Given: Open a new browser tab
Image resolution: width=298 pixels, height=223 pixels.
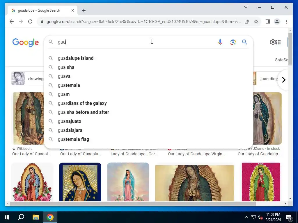Looking at the screenshot, I should [x=84, y=10].
